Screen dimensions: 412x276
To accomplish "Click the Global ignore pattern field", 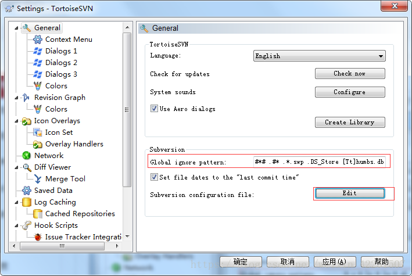I will click(x=319, y=162).
